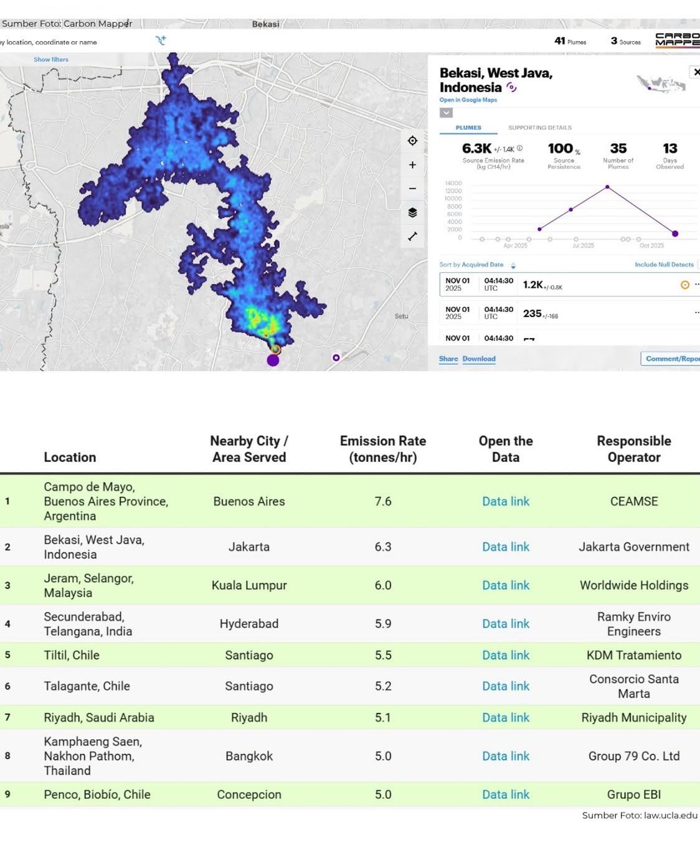This screenshot has height=858, width=700.
Task: Open Data link for Talagante, Chile row
Action: click(x=506, y=686)
